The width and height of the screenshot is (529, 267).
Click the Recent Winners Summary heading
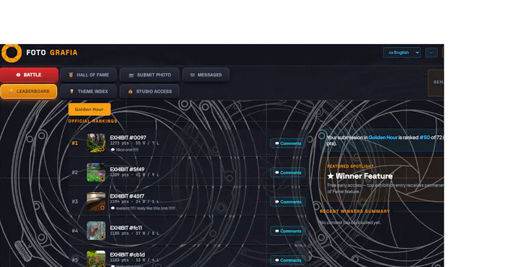point(355,212)
